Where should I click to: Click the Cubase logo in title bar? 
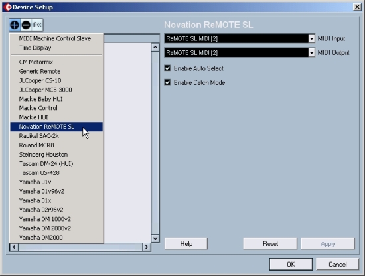point(8,7)
